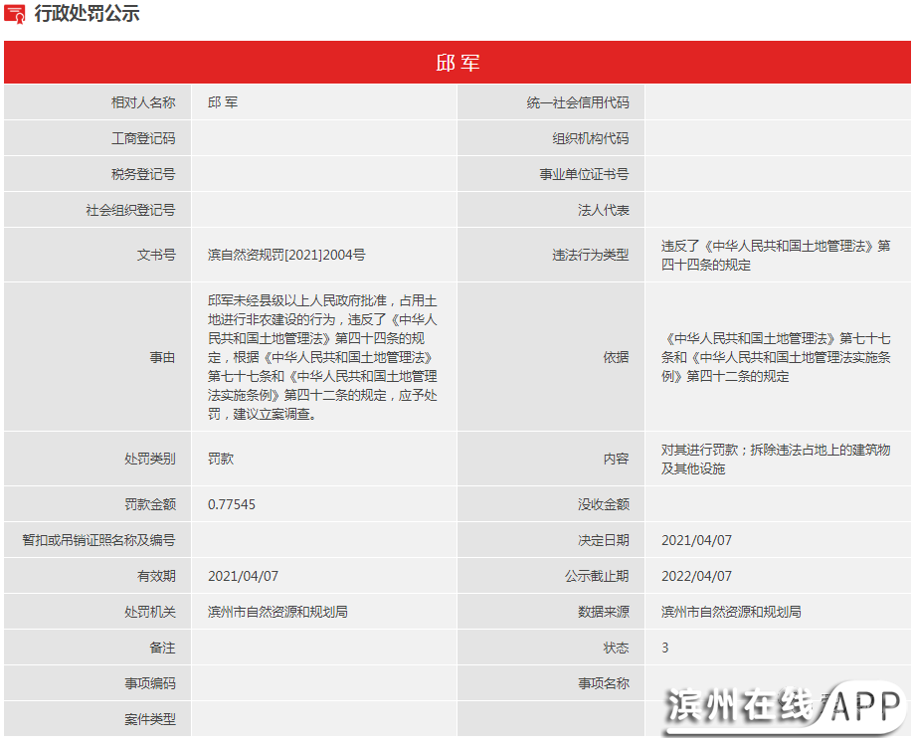Click the red certificate icon beside 行政处罚公示
914x743 pixels.
coord(15,14)
